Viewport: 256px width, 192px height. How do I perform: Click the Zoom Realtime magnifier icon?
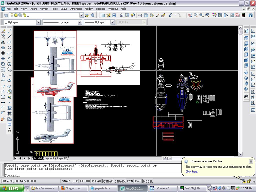195,15
